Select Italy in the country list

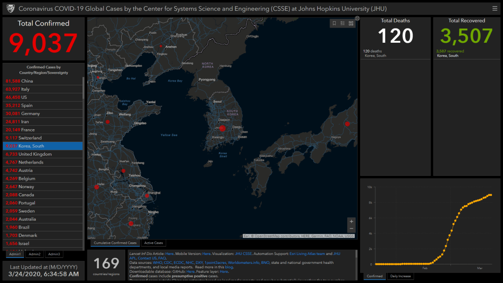pos(43,89)
